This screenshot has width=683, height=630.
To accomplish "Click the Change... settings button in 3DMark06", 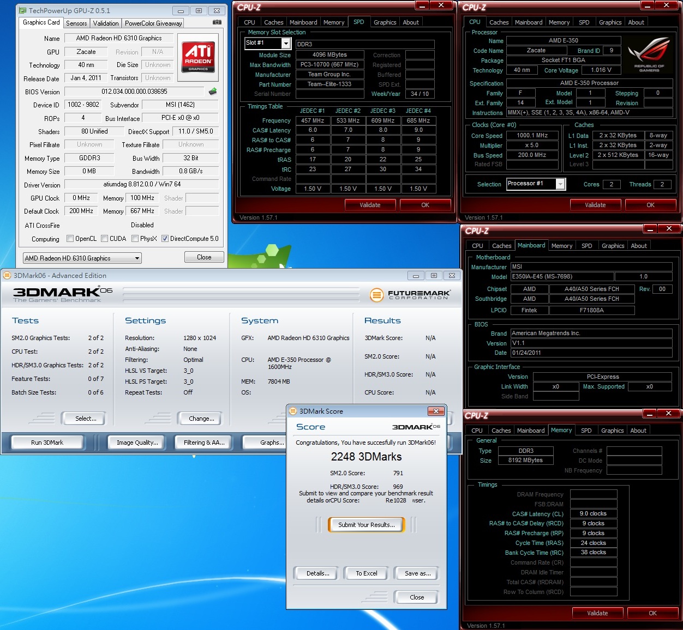I will pos(201,419).
